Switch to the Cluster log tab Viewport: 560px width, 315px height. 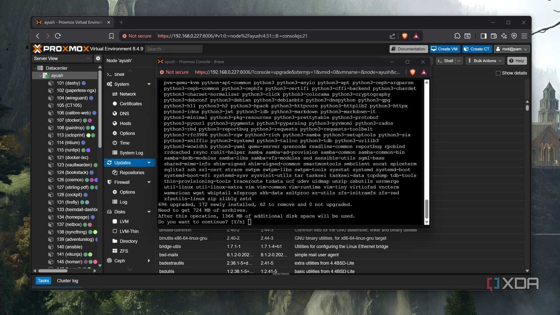click(67, 281)
